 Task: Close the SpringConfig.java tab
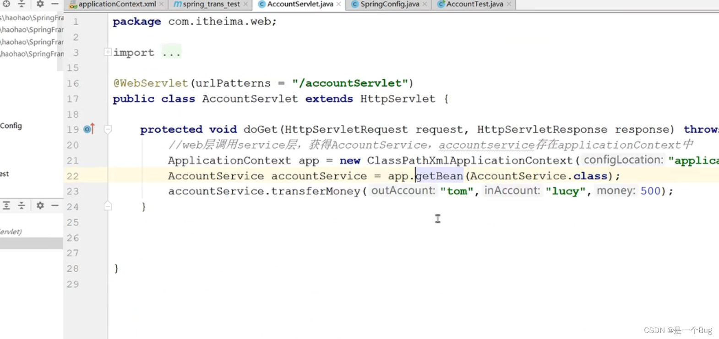coord(425,4)
